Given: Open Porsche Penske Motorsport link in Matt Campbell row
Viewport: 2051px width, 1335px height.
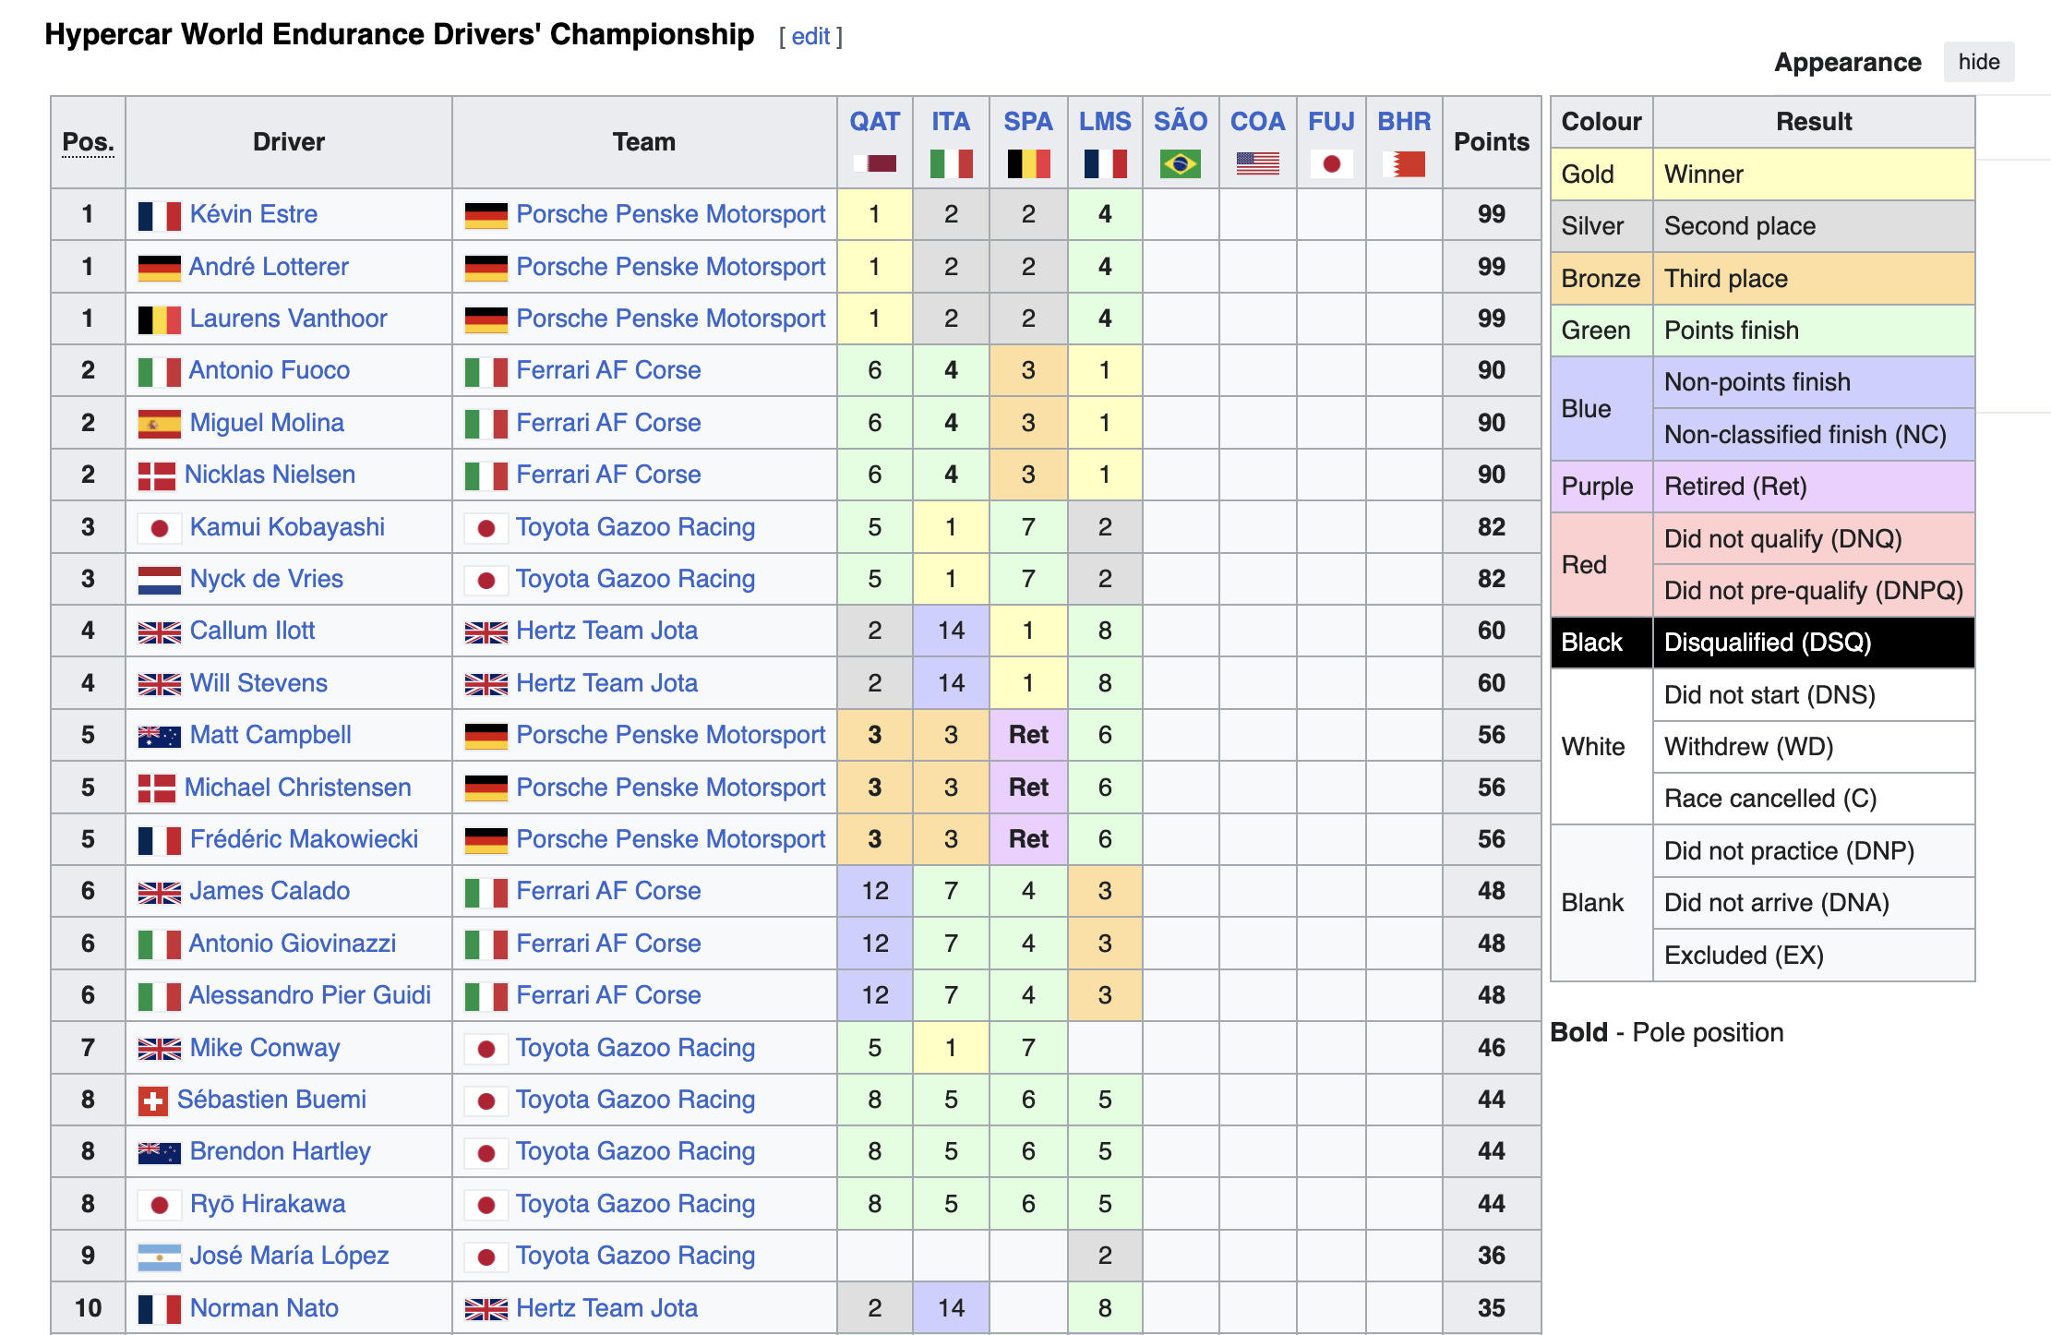Looking at the screenshot, I should tap(670, 735).
